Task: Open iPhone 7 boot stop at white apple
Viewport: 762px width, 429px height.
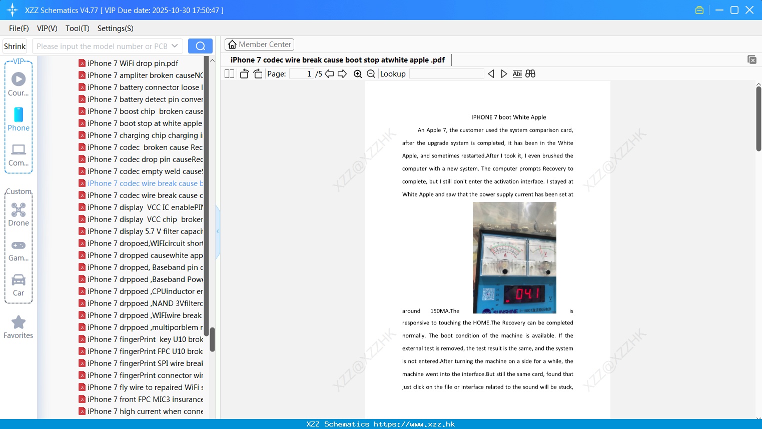Action: 140,123
